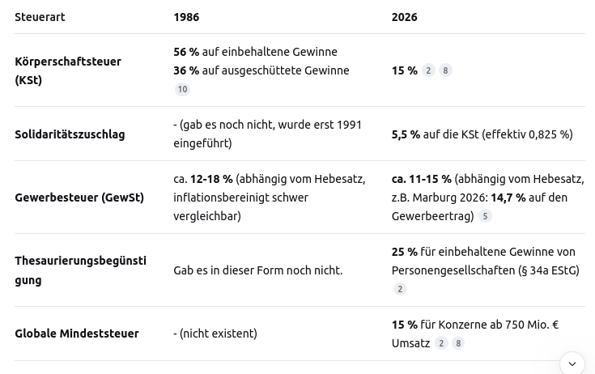Open citation 2 under § 34a EStG text
595x374 pixels.
tap(400, 289)
